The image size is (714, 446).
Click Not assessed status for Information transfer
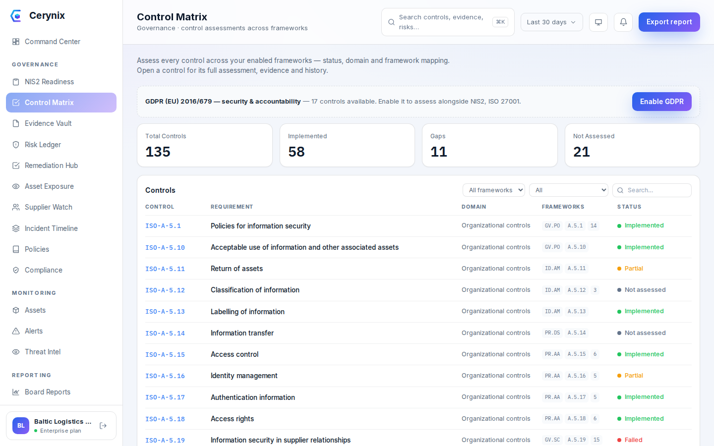642,333
